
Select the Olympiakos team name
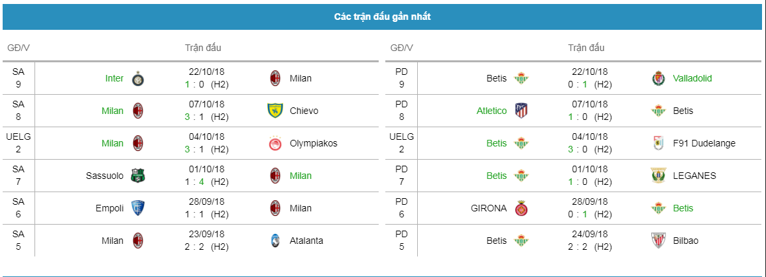point(313,143)
